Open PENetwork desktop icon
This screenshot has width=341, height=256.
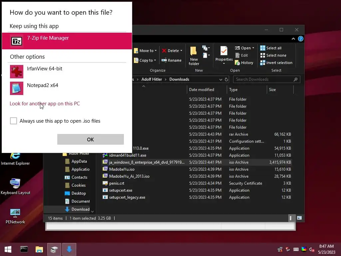tap(15, 216)
